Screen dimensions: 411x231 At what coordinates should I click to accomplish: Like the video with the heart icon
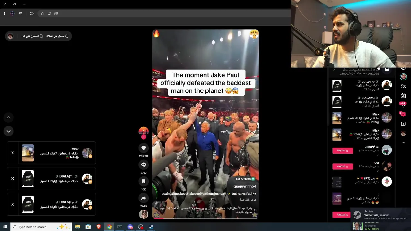144,148
